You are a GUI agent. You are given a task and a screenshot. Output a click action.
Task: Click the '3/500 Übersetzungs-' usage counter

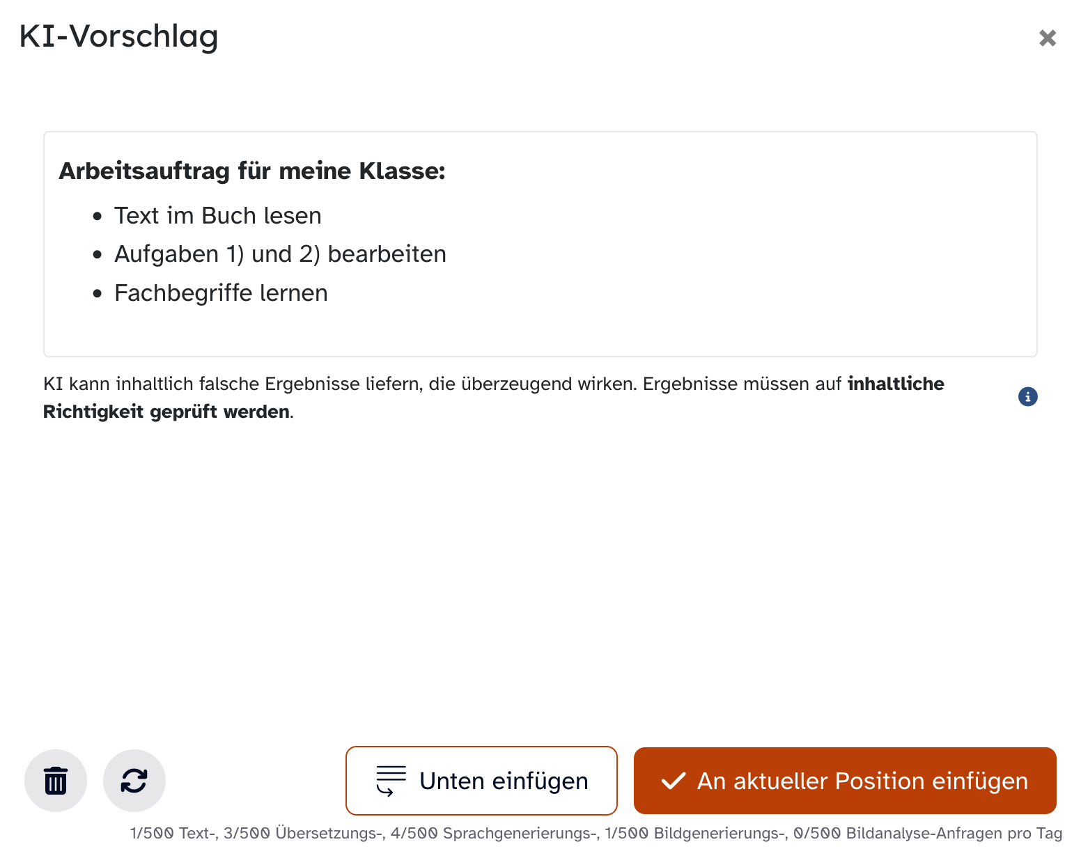coord(304,833)
